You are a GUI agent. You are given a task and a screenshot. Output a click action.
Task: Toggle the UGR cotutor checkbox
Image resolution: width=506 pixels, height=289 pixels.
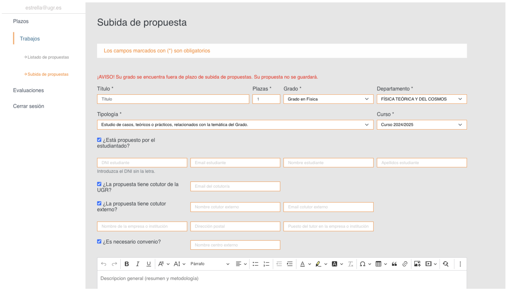coord(99,184)
